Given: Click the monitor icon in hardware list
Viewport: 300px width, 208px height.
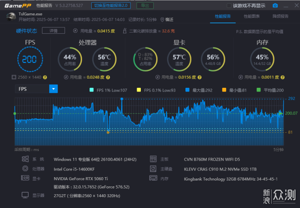Looking at the screenshot, I should (x=25, y=195).
